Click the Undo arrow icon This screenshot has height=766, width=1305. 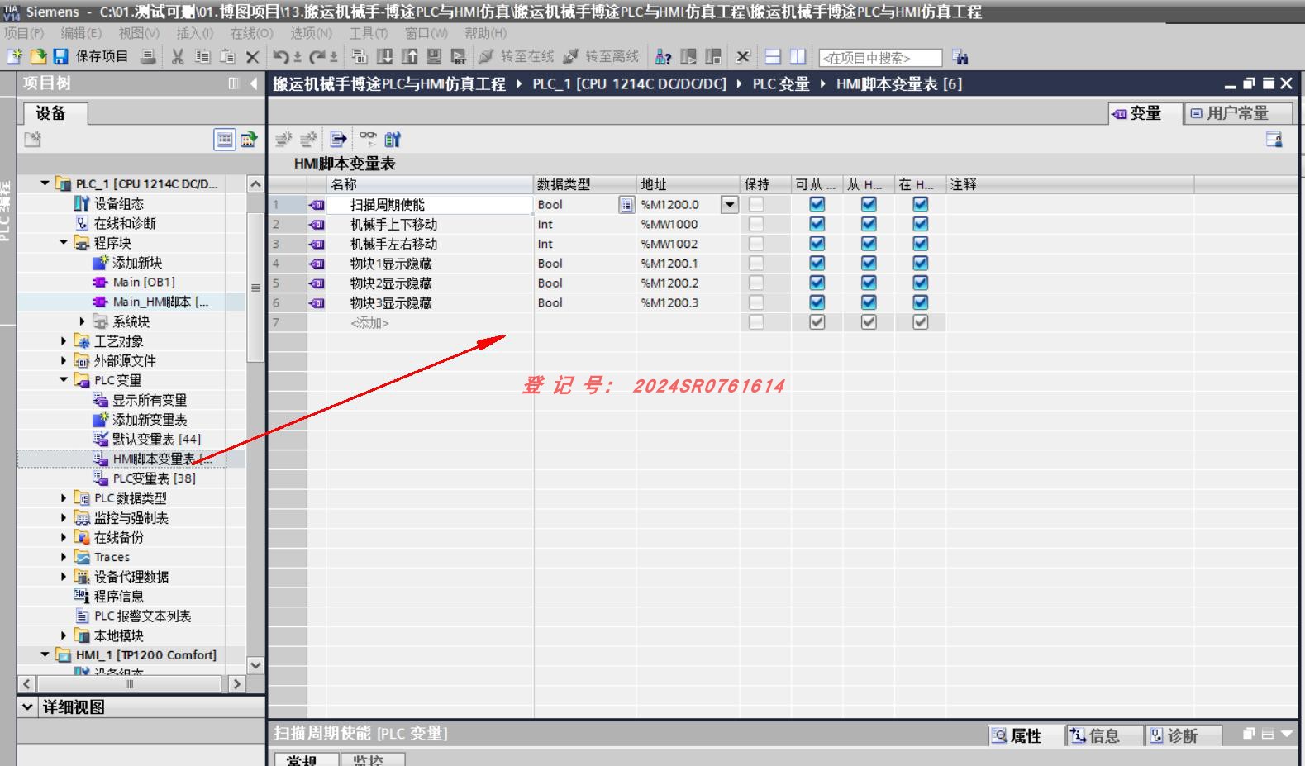click(x=281, y=57)
